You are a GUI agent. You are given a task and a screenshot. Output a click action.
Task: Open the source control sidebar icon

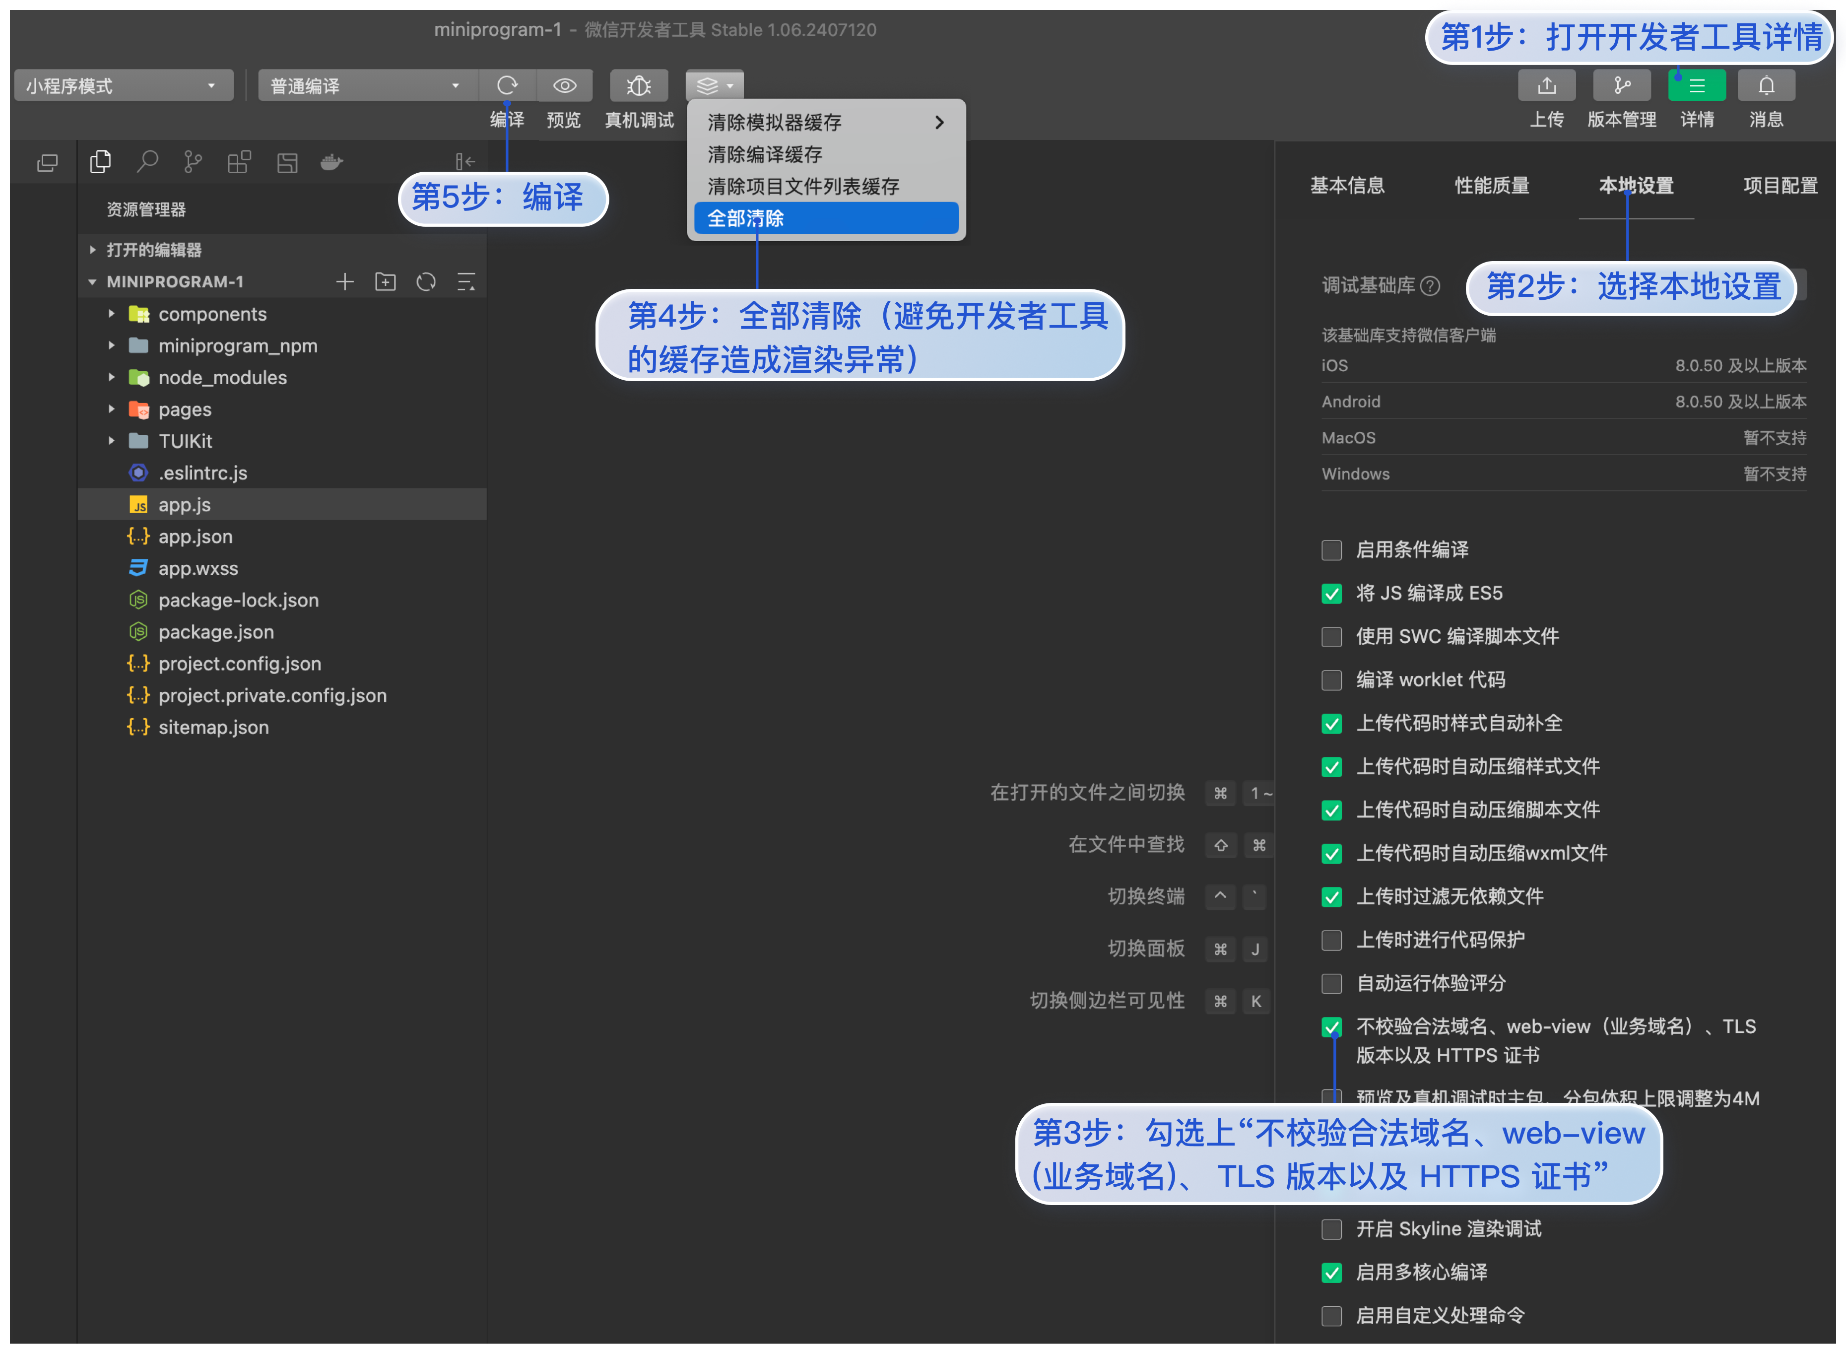point(193,162)
